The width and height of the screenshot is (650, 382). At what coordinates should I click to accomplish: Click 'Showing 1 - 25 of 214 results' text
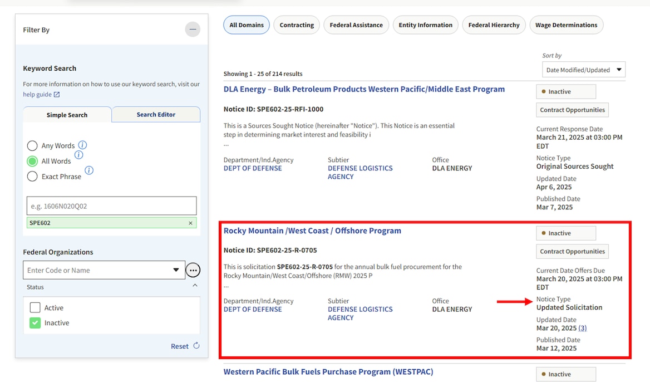[263, 74]
